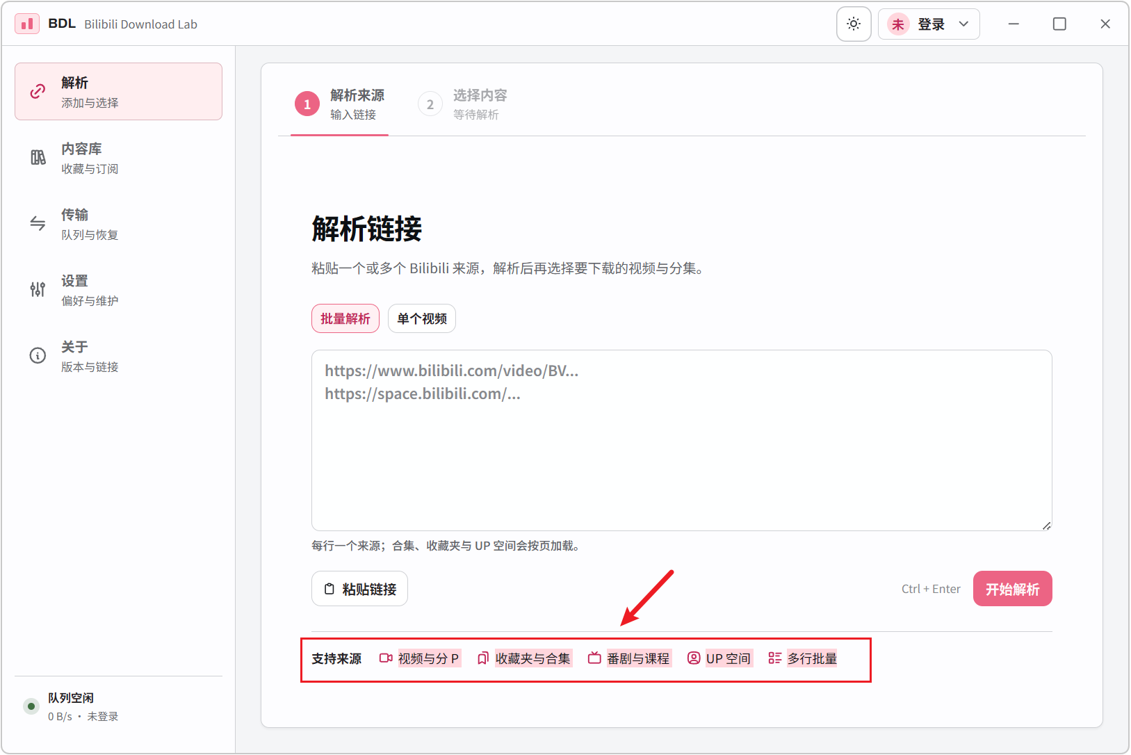The width and height of the screenshot is (1131, 755).
Task: Toggle the light/dark theme sun icon
Action: (x=854, y=24)
